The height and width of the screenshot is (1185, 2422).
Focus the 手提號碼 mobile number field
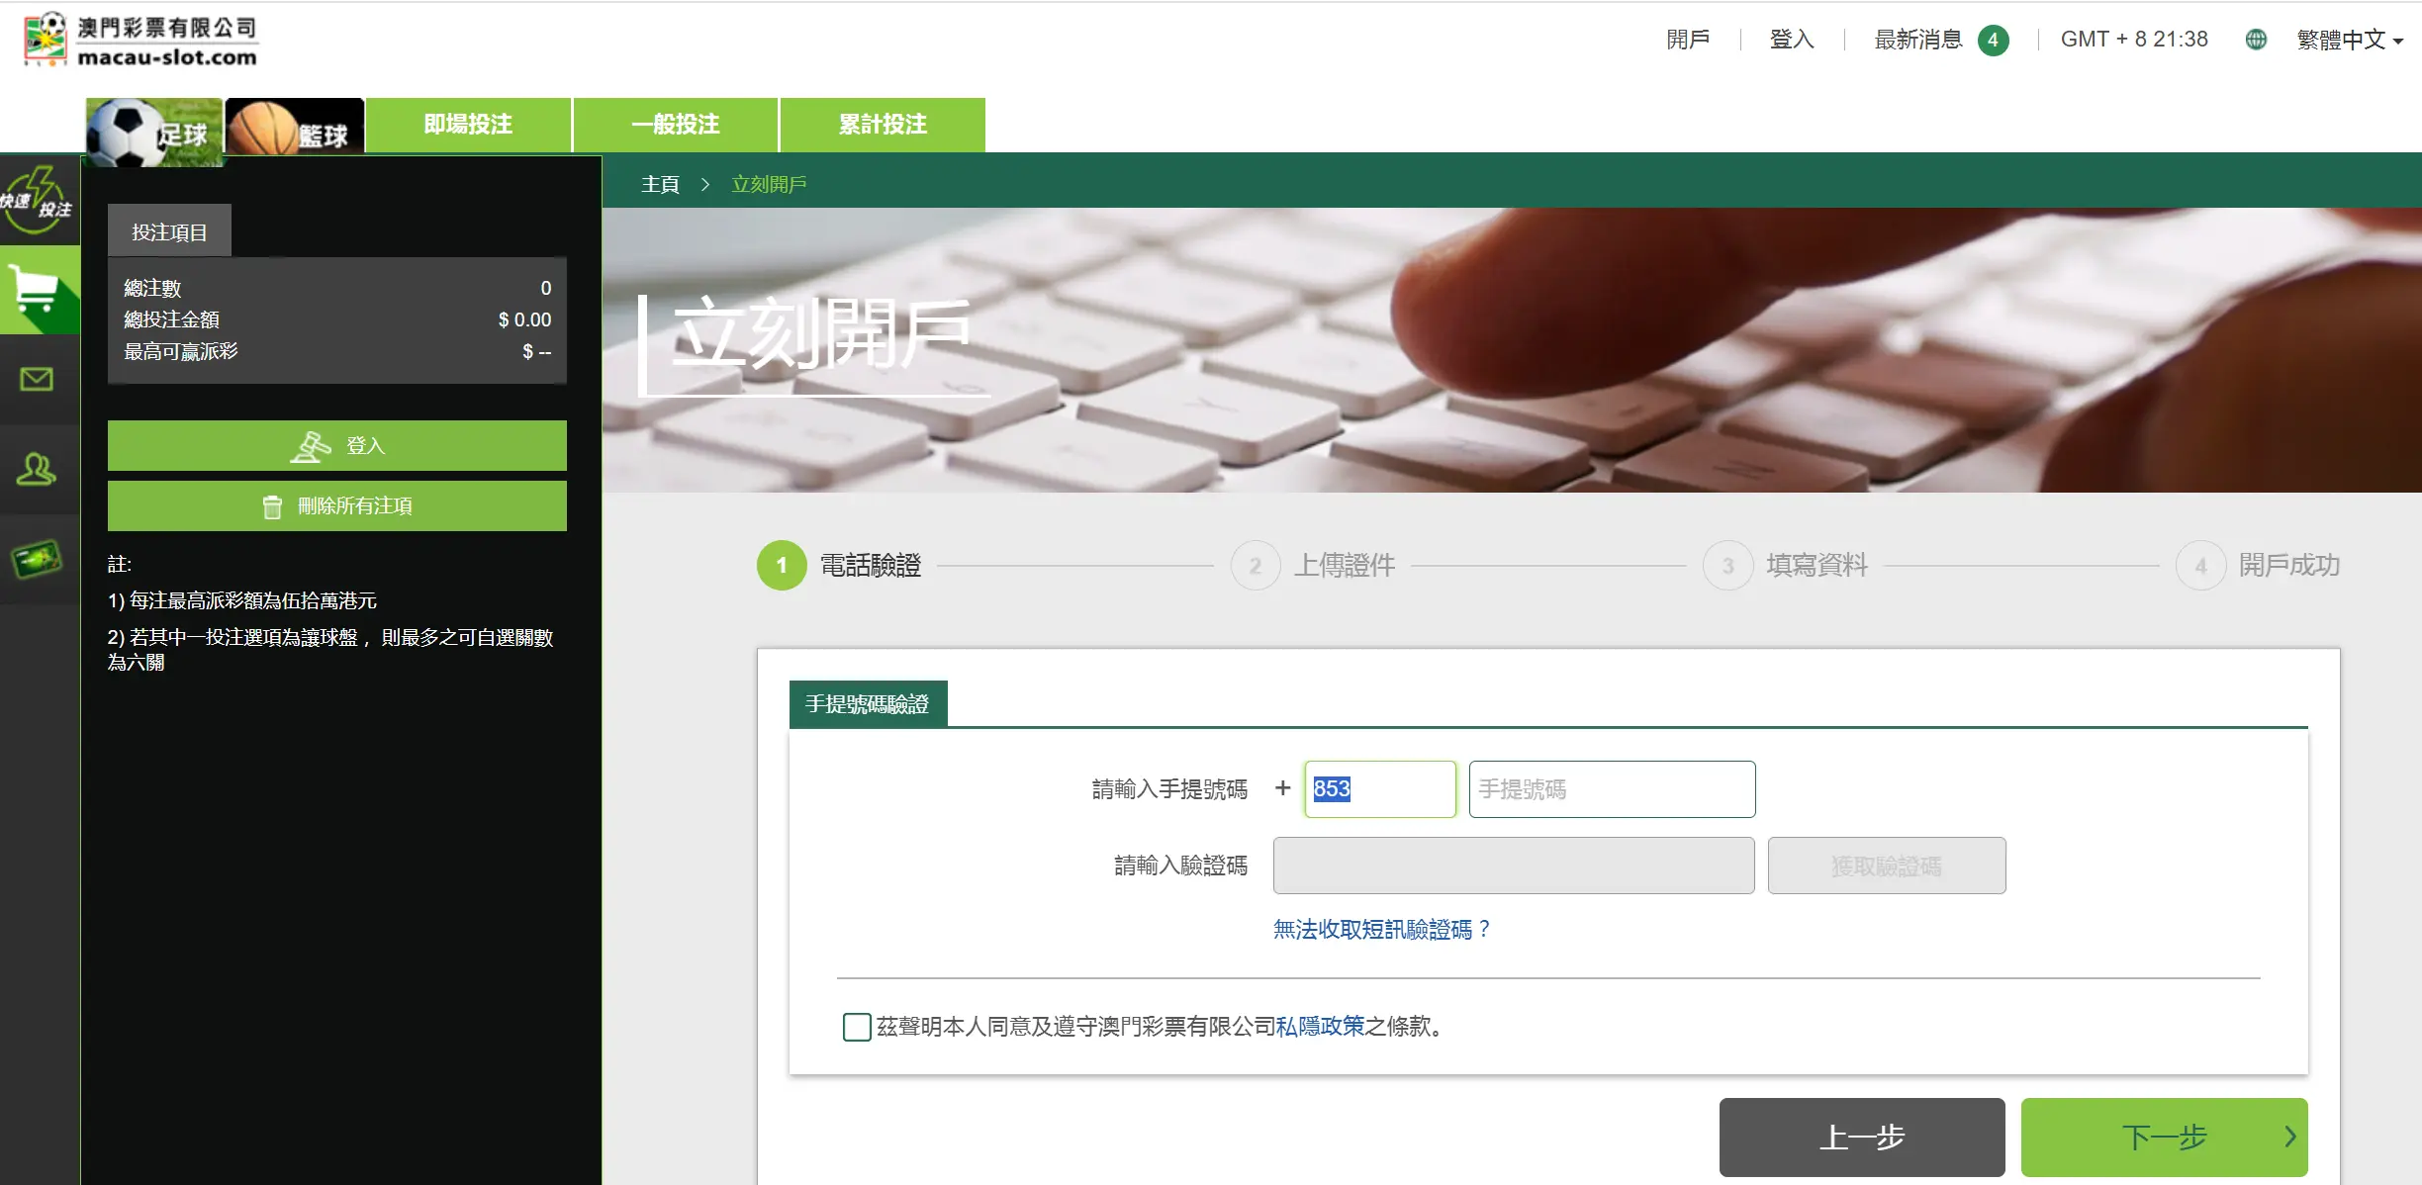tap(1612, 788)
